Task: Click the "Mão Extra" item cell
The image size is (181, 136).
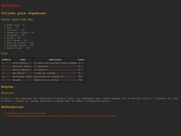Action: [22, 73]
